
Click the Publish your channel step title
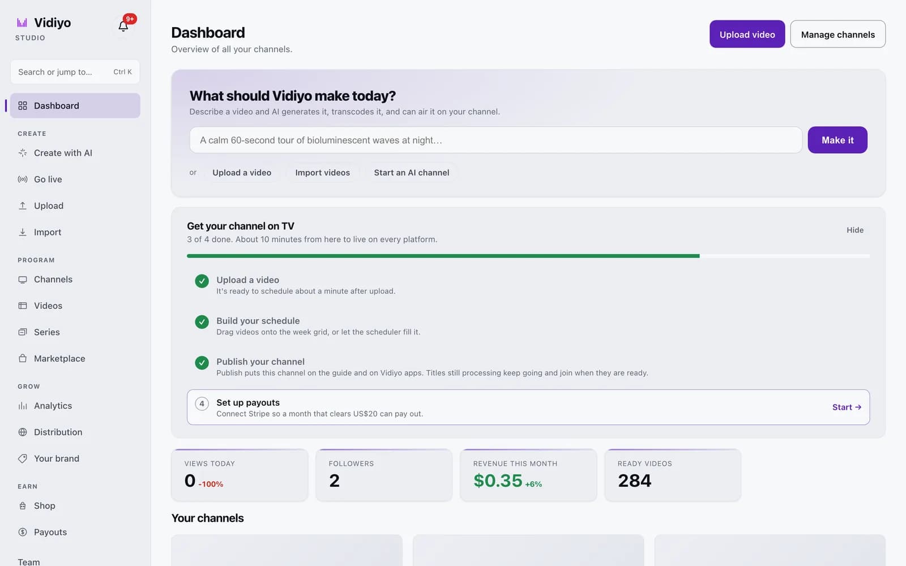point(260,362)
